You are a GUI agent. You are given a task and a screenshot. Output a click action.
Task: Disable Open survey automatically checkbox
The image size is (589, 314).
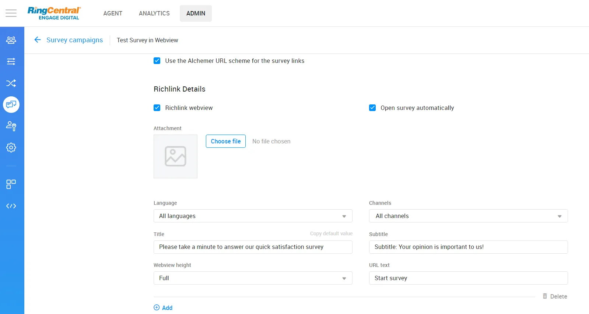[x=372, y=108]
